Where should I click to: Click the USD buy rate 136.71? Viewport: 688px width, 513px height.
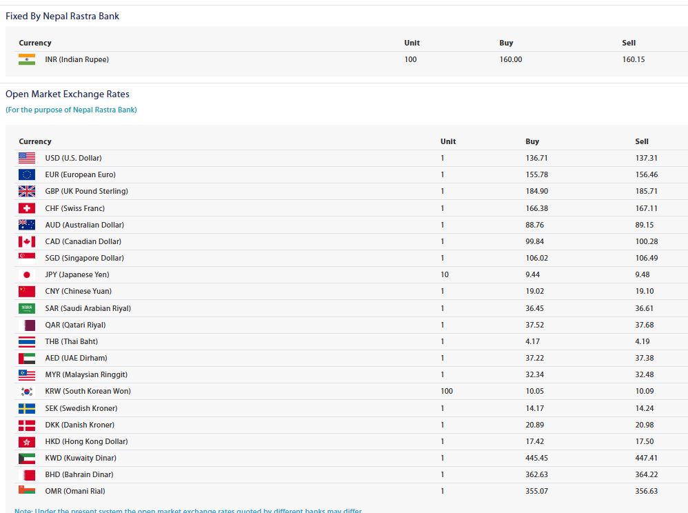point(536,158)
